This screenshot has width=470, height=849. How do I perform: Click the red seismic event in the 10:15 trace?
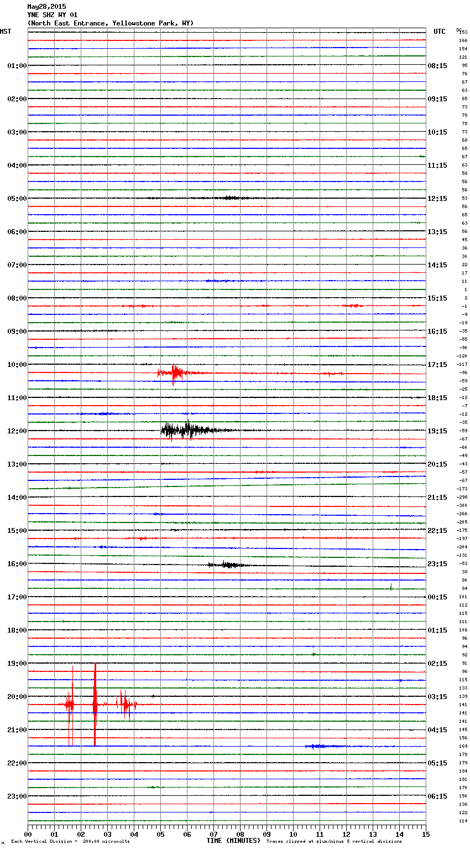176,374
